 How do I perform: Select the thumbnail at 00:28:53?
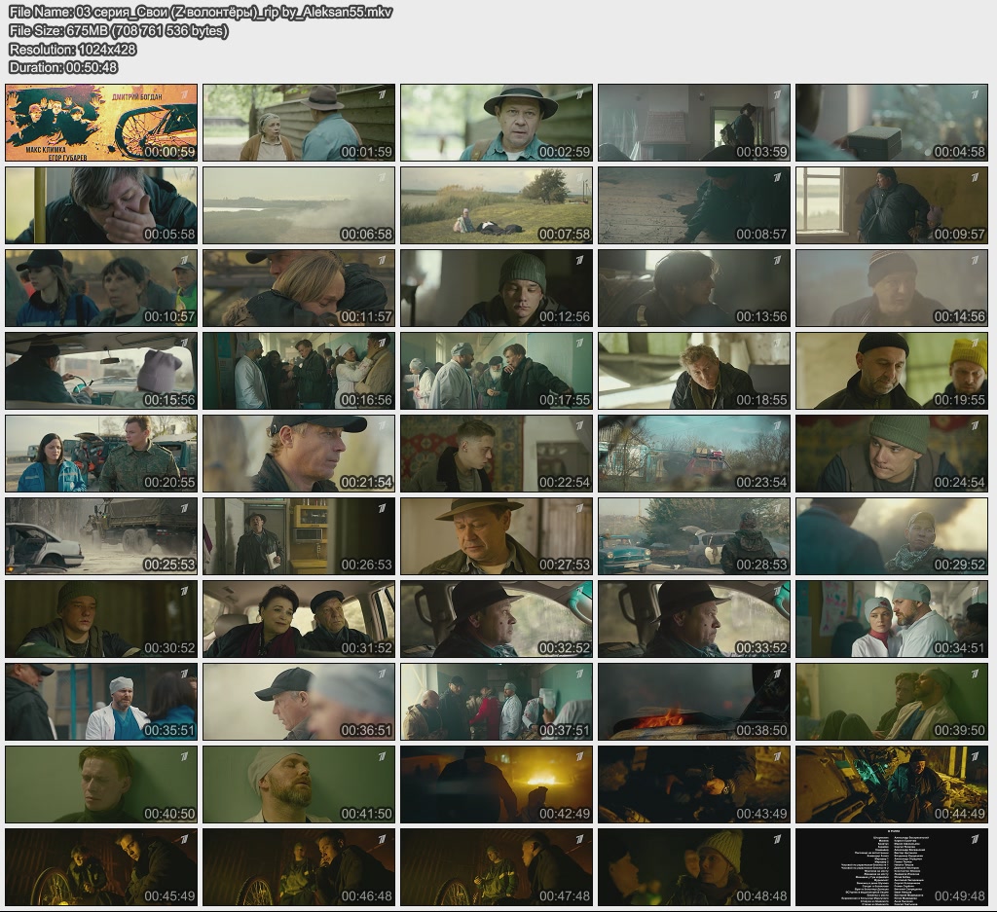693,536
